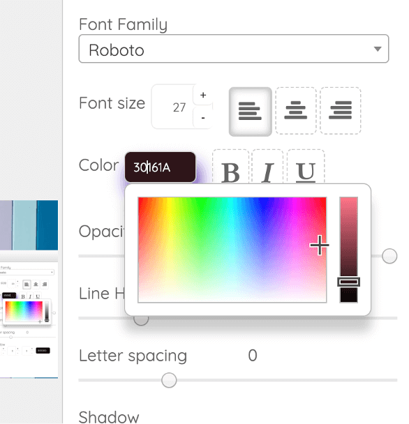
Task: Click the Font Family dropdown arrow
Action: [378, 49]
